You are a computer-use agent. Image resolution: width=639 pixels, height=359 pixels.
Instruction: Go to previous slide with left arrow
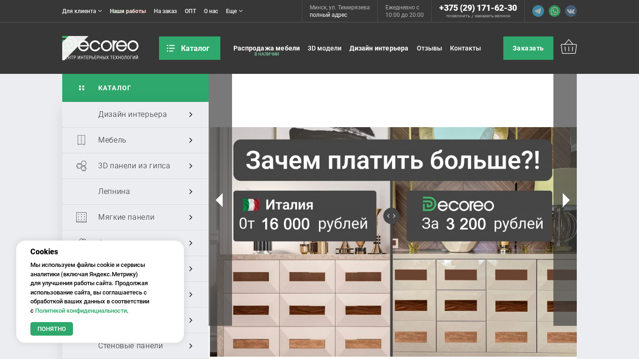click(219, 200)
